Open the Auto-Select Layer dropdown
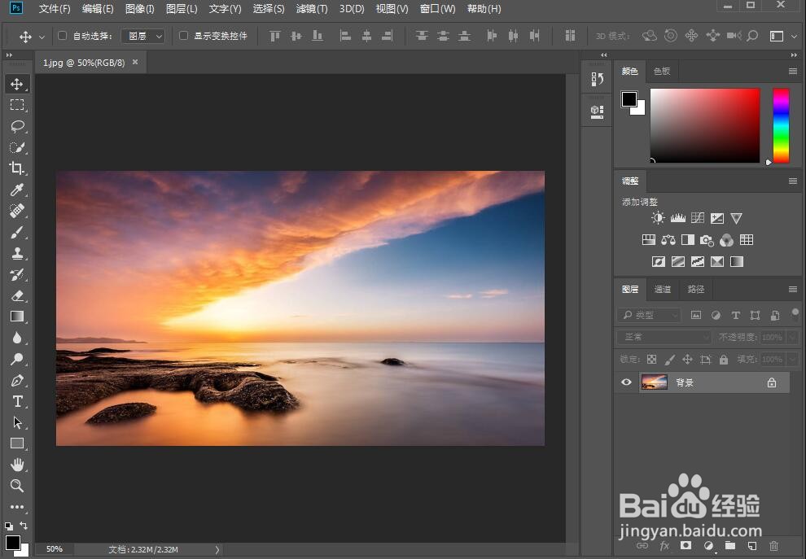806x559 pixels. (x=143, y=36)
